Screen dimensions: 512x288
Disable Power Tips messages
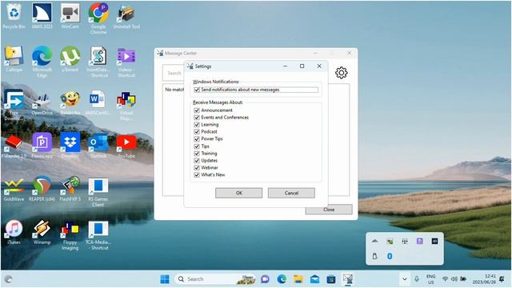click(x=197, y=139)
